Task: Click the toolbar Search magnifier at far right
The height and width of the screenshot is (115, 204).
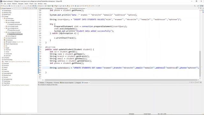Action: coord(195,6)
